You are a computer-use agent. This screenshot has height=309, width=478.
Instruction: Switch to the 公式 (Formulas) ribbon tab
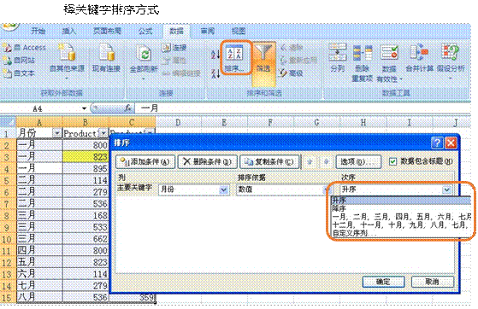[x=145, y=31]
